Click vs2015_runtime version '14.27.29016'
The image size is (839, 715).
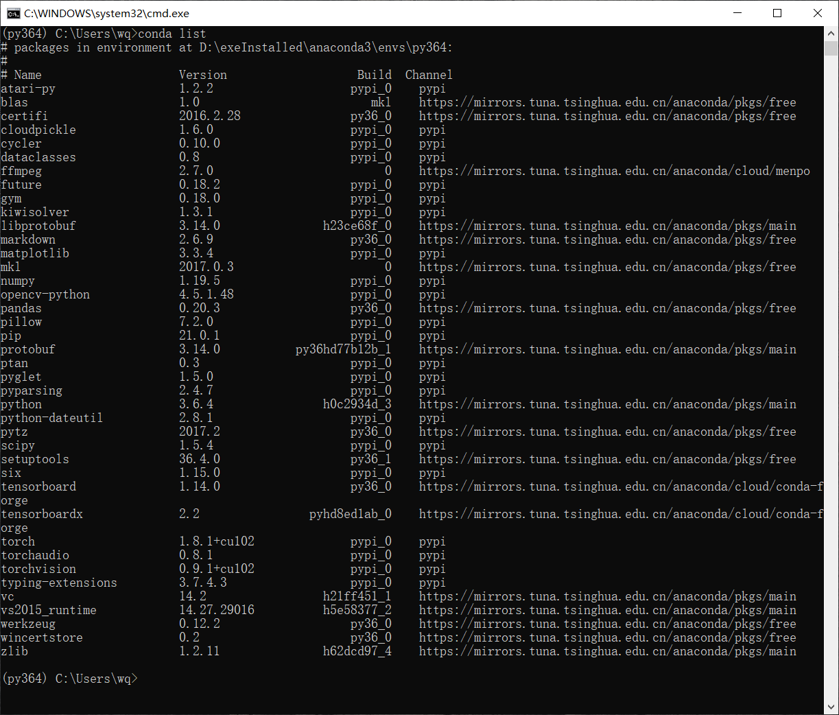pyautogui.click(x=217, y=610)
